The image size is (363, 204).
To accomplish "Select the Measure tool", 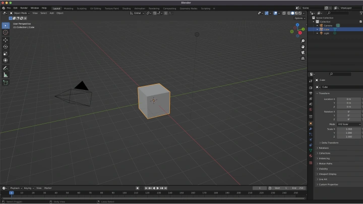I will (x=6, y=75).
